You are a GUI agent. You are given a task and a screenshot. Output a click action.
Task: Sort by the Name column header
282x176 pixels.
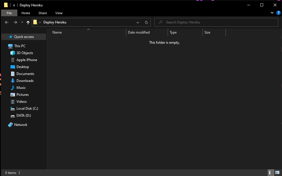(57, 32)
